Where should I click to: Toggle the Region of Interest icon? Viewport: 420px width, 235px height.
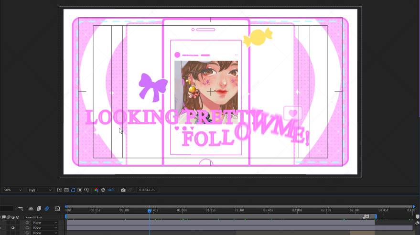point(80,190)
